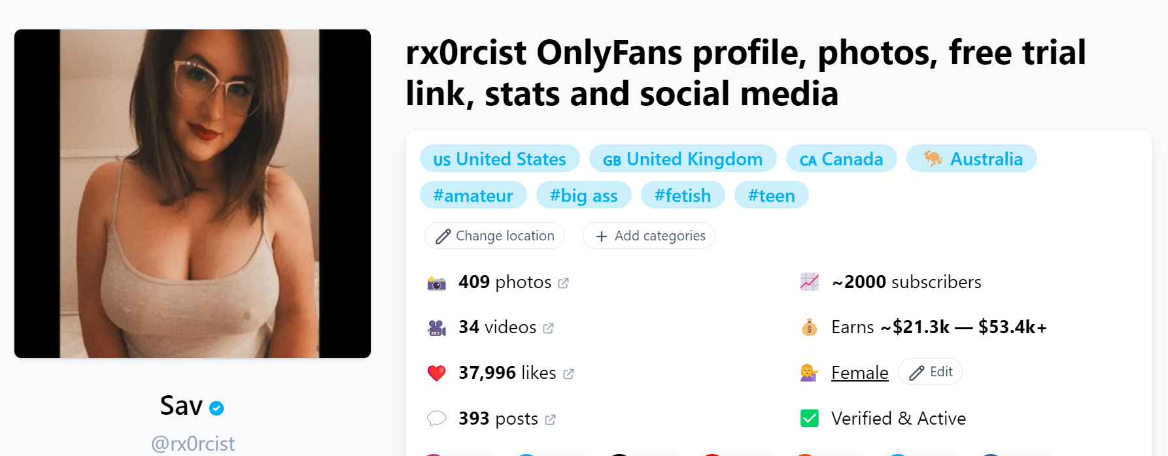The height and width of the screenshot is (456, 1168).
Task: Open the @rx0rcist profile handle link
Action: pyautogui.click(x=192, y=444)
